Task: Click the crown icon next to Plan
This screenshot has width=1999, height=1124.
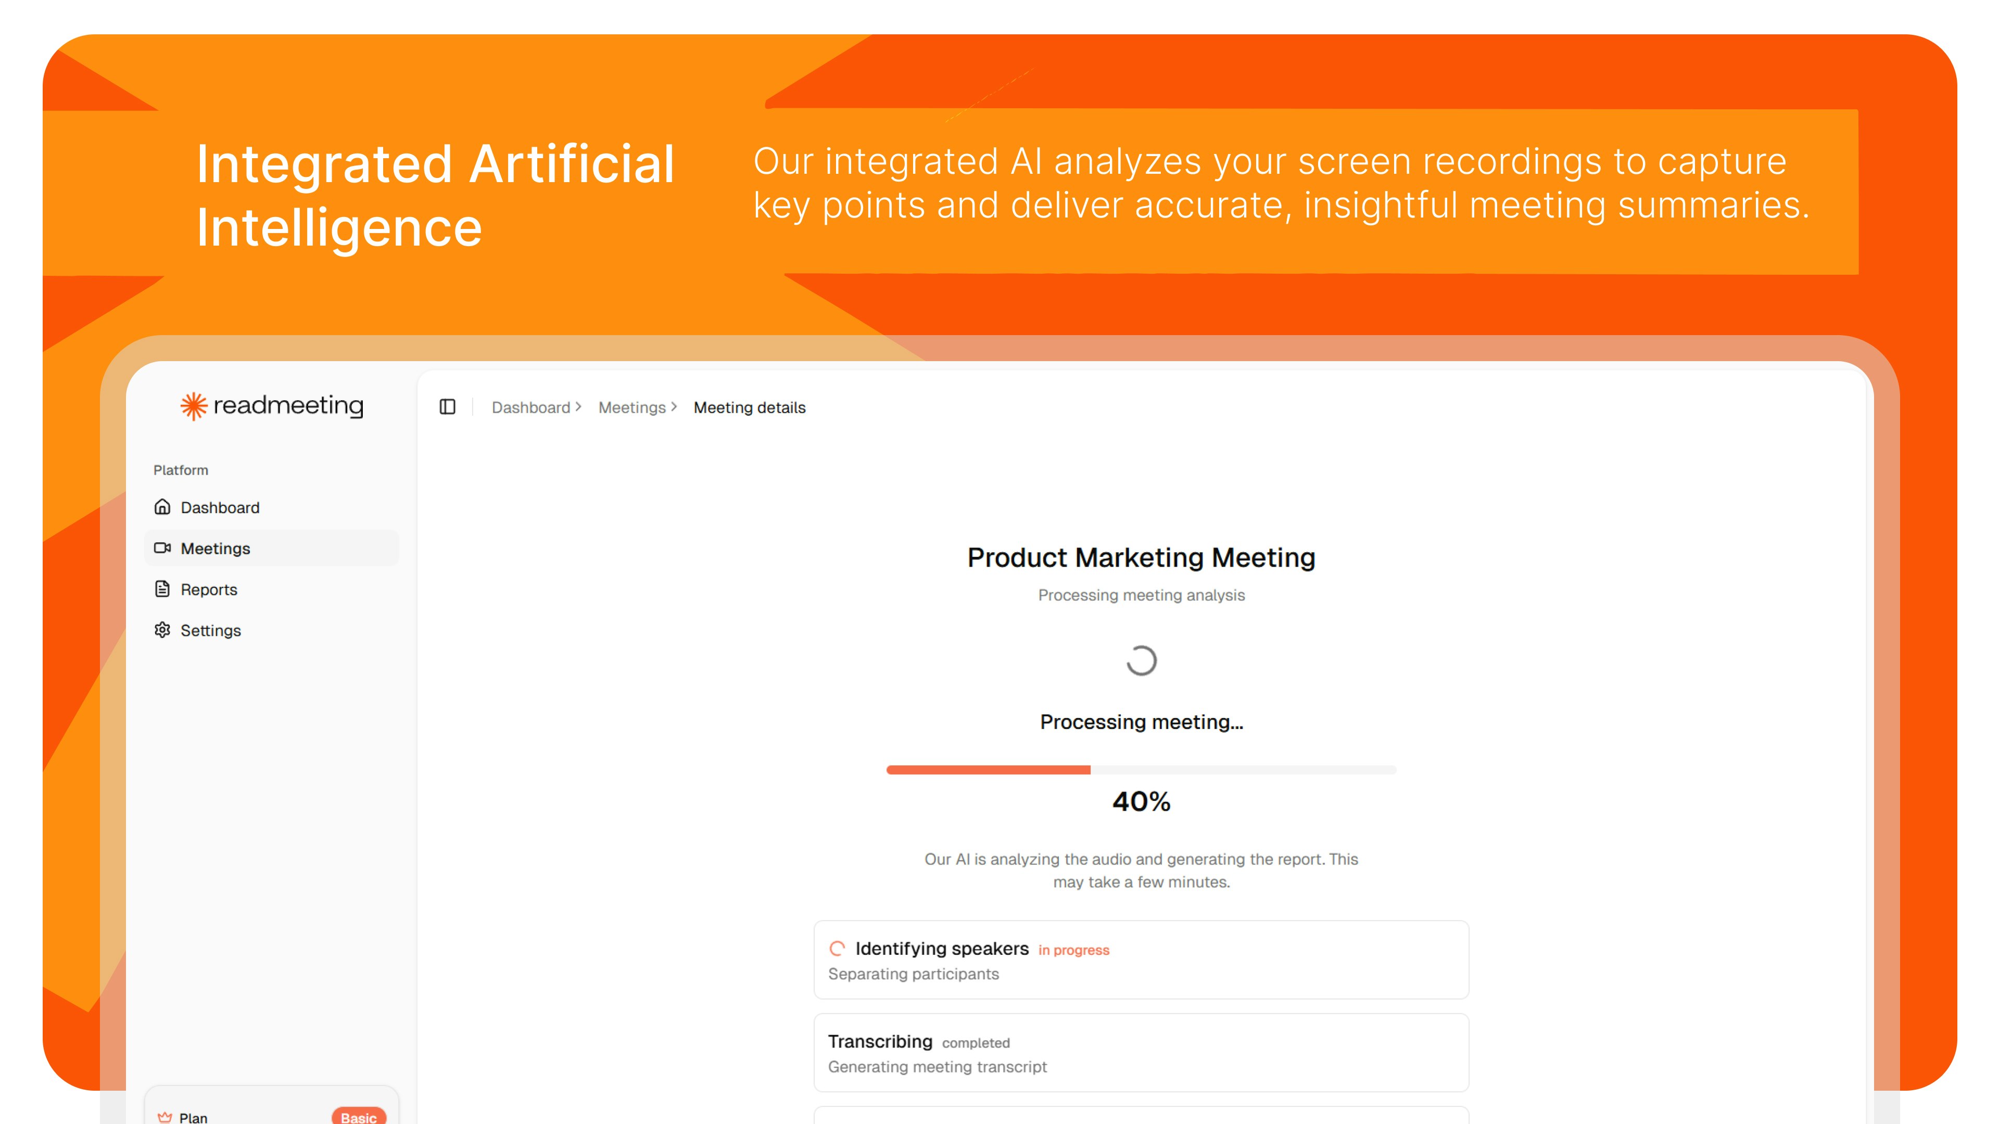Action: pos(165,1117)
